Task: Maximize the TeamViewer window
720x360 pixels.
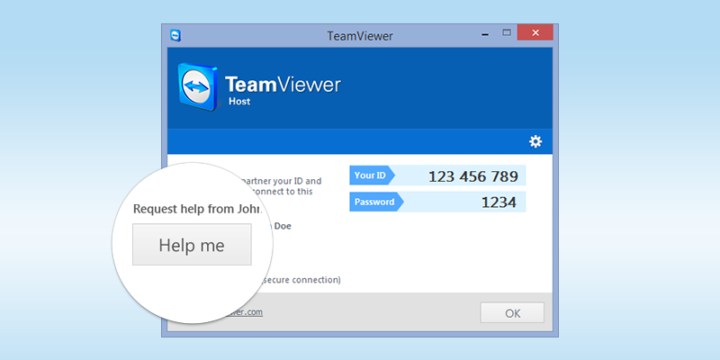Action: pos(507,33)
